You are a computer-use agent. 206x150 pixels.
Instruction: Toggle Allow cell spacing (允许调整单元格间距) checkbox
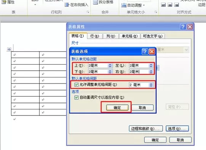76,85
